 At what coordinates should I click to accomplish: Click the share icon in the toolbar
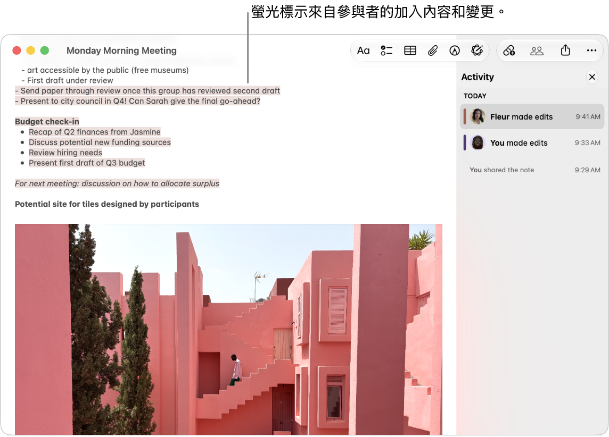coord(565,51)
